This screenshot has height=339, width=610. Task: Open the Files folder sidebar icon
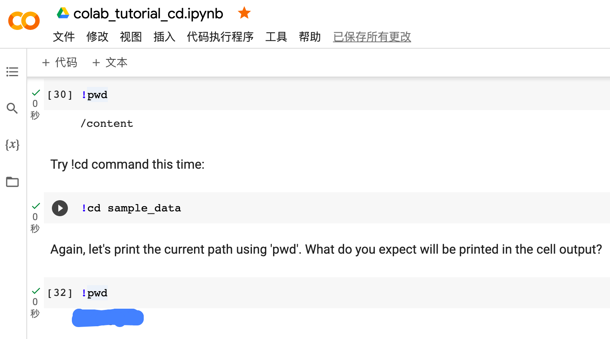pyautogui.click(x=12, y=182)
